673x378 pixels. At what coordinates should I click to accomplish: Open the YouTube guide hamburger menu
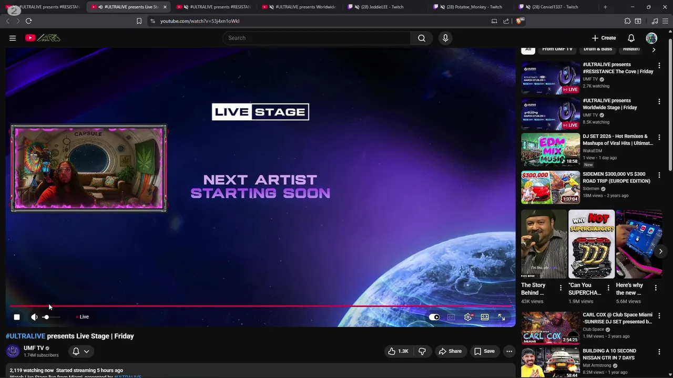pos(13,38)
